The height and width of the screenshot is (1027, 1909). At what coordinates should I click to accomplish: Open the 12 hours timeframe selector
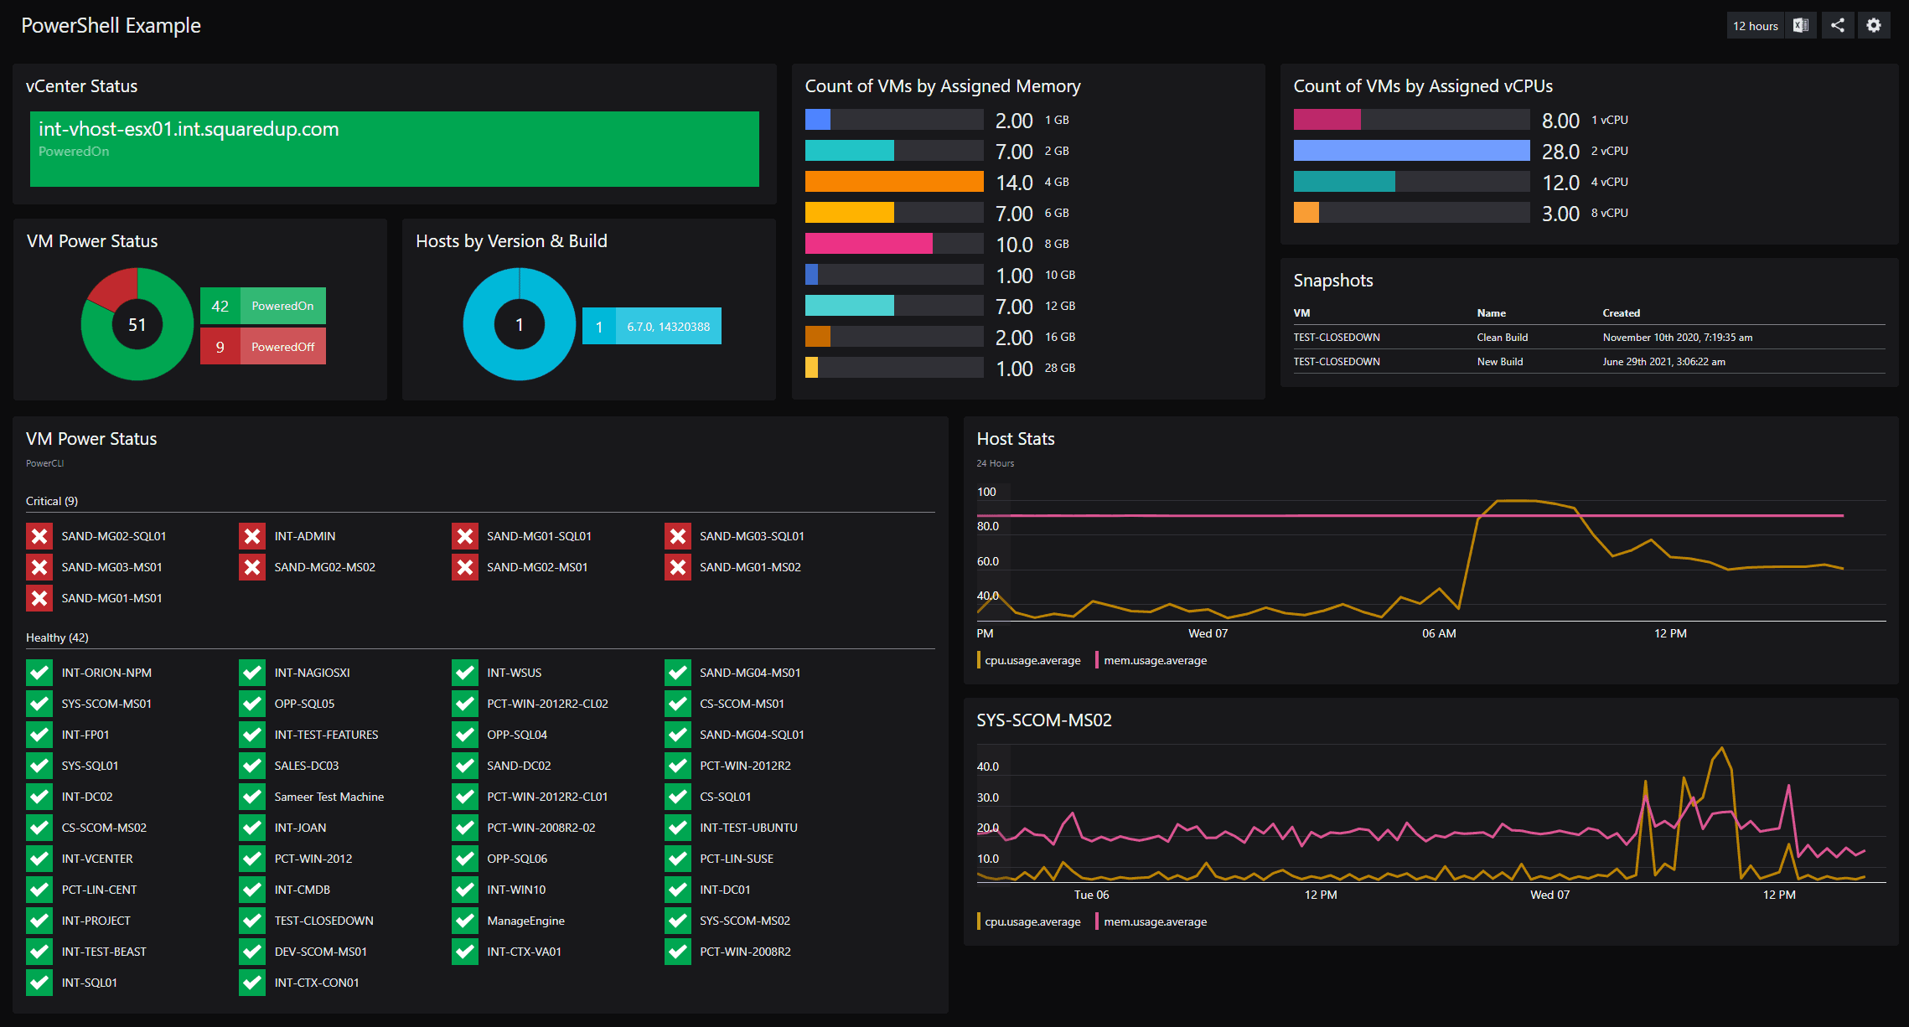(x=1755, y=25)
